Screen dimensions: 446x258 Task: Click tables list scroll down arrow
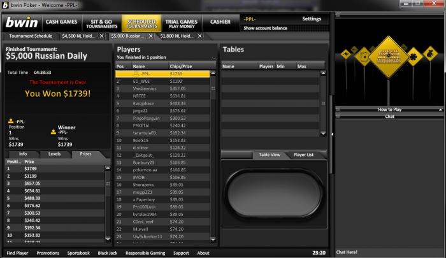click(323, 133)
